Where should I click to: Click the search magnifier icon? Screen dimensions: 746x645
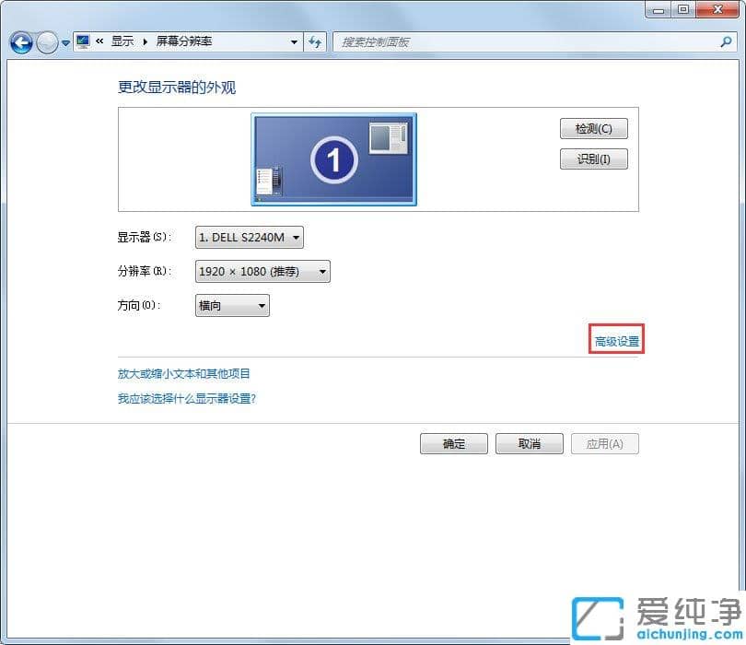tap(728, 41)
